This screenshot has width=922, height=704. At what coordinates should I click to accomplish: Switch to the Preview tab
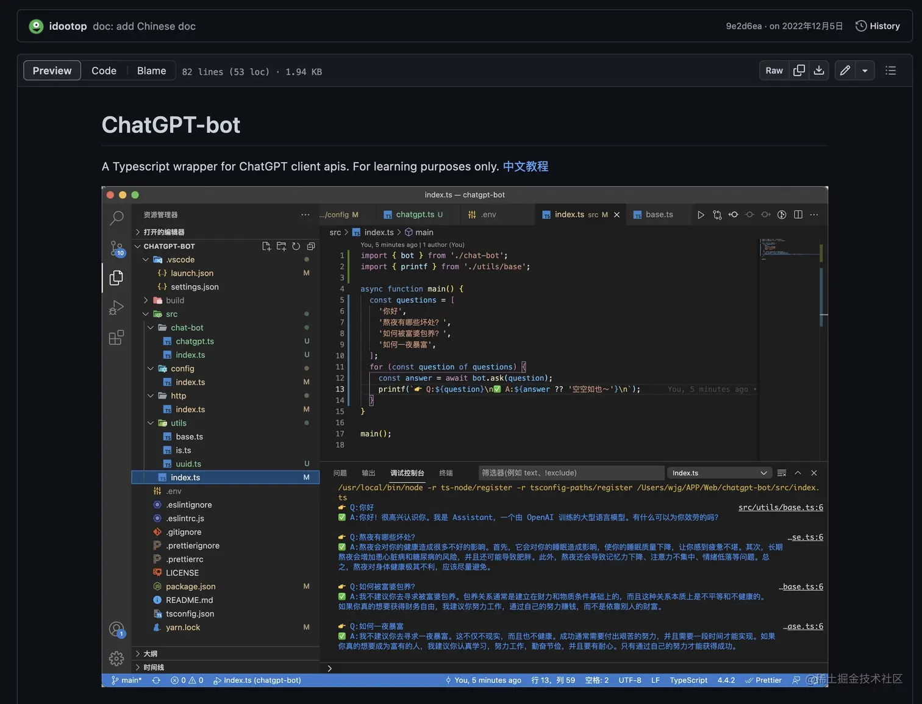52,71
